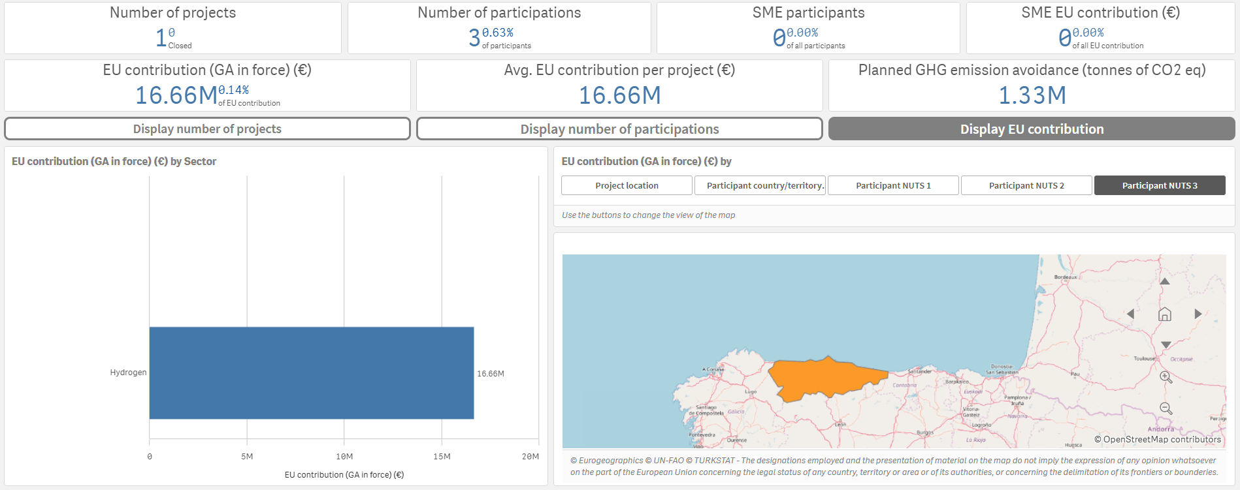Pan the map down with the arrow

click(1166, 345)
